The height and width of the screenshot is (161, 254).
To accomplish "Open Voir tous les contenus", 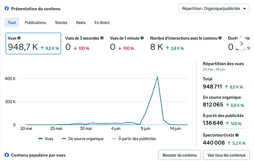I will (226, 155).
